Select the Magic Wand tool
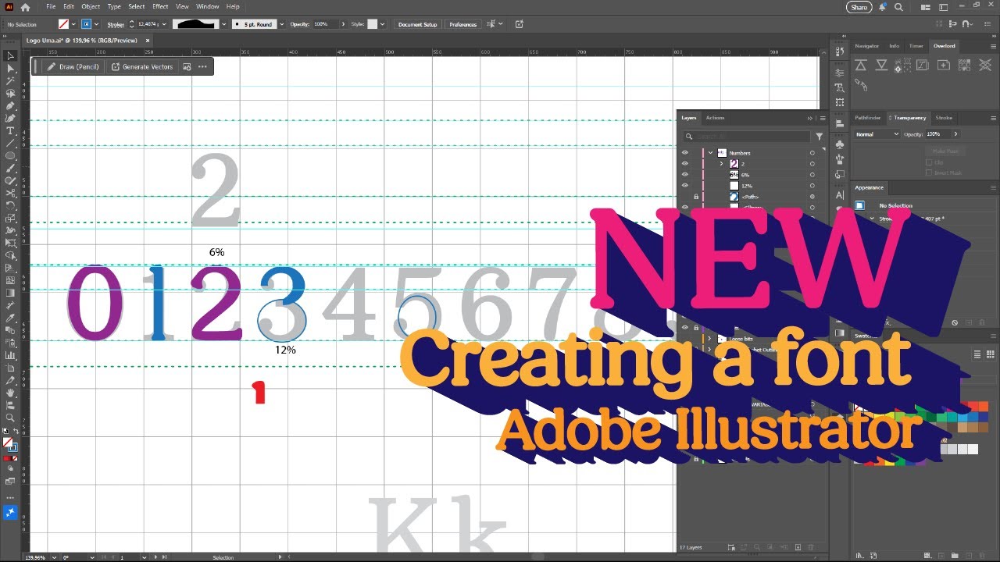Screen dimensions: 1000x562 tap(10, 81)
